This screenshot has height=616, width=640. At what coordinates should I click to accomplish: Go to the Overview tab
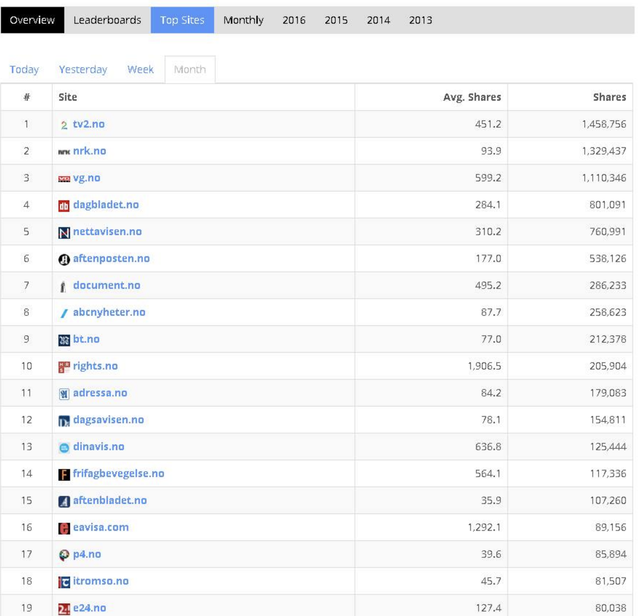[x=32, y=20]
